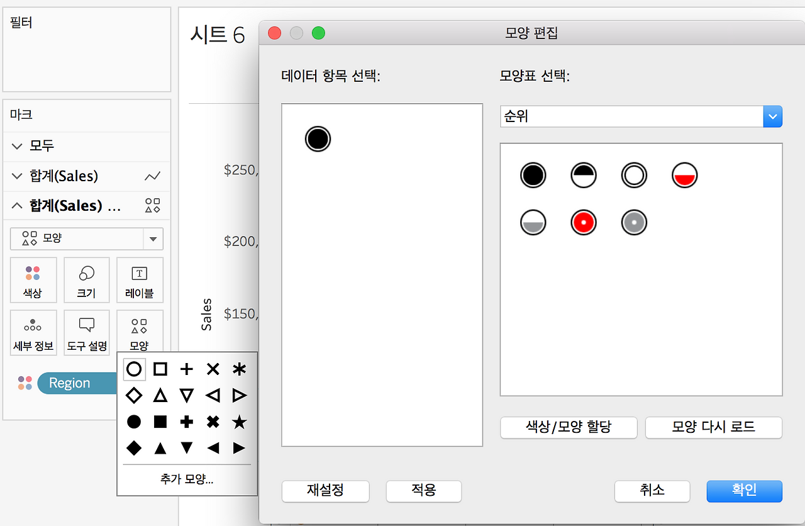Screen dimensions: 805x526
Task: Open the 도구 설명 tooltip mark card
Action: [87, 333]
